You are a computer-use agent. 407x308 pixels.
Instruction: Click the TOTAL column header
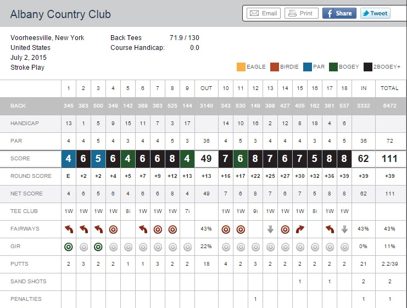(x=390, y=88)
